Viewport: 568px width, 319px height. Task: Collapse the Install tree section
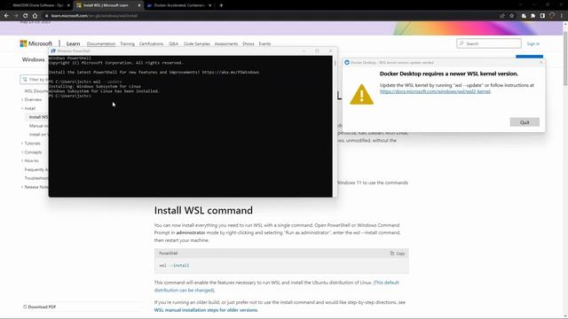pos(29,108)
